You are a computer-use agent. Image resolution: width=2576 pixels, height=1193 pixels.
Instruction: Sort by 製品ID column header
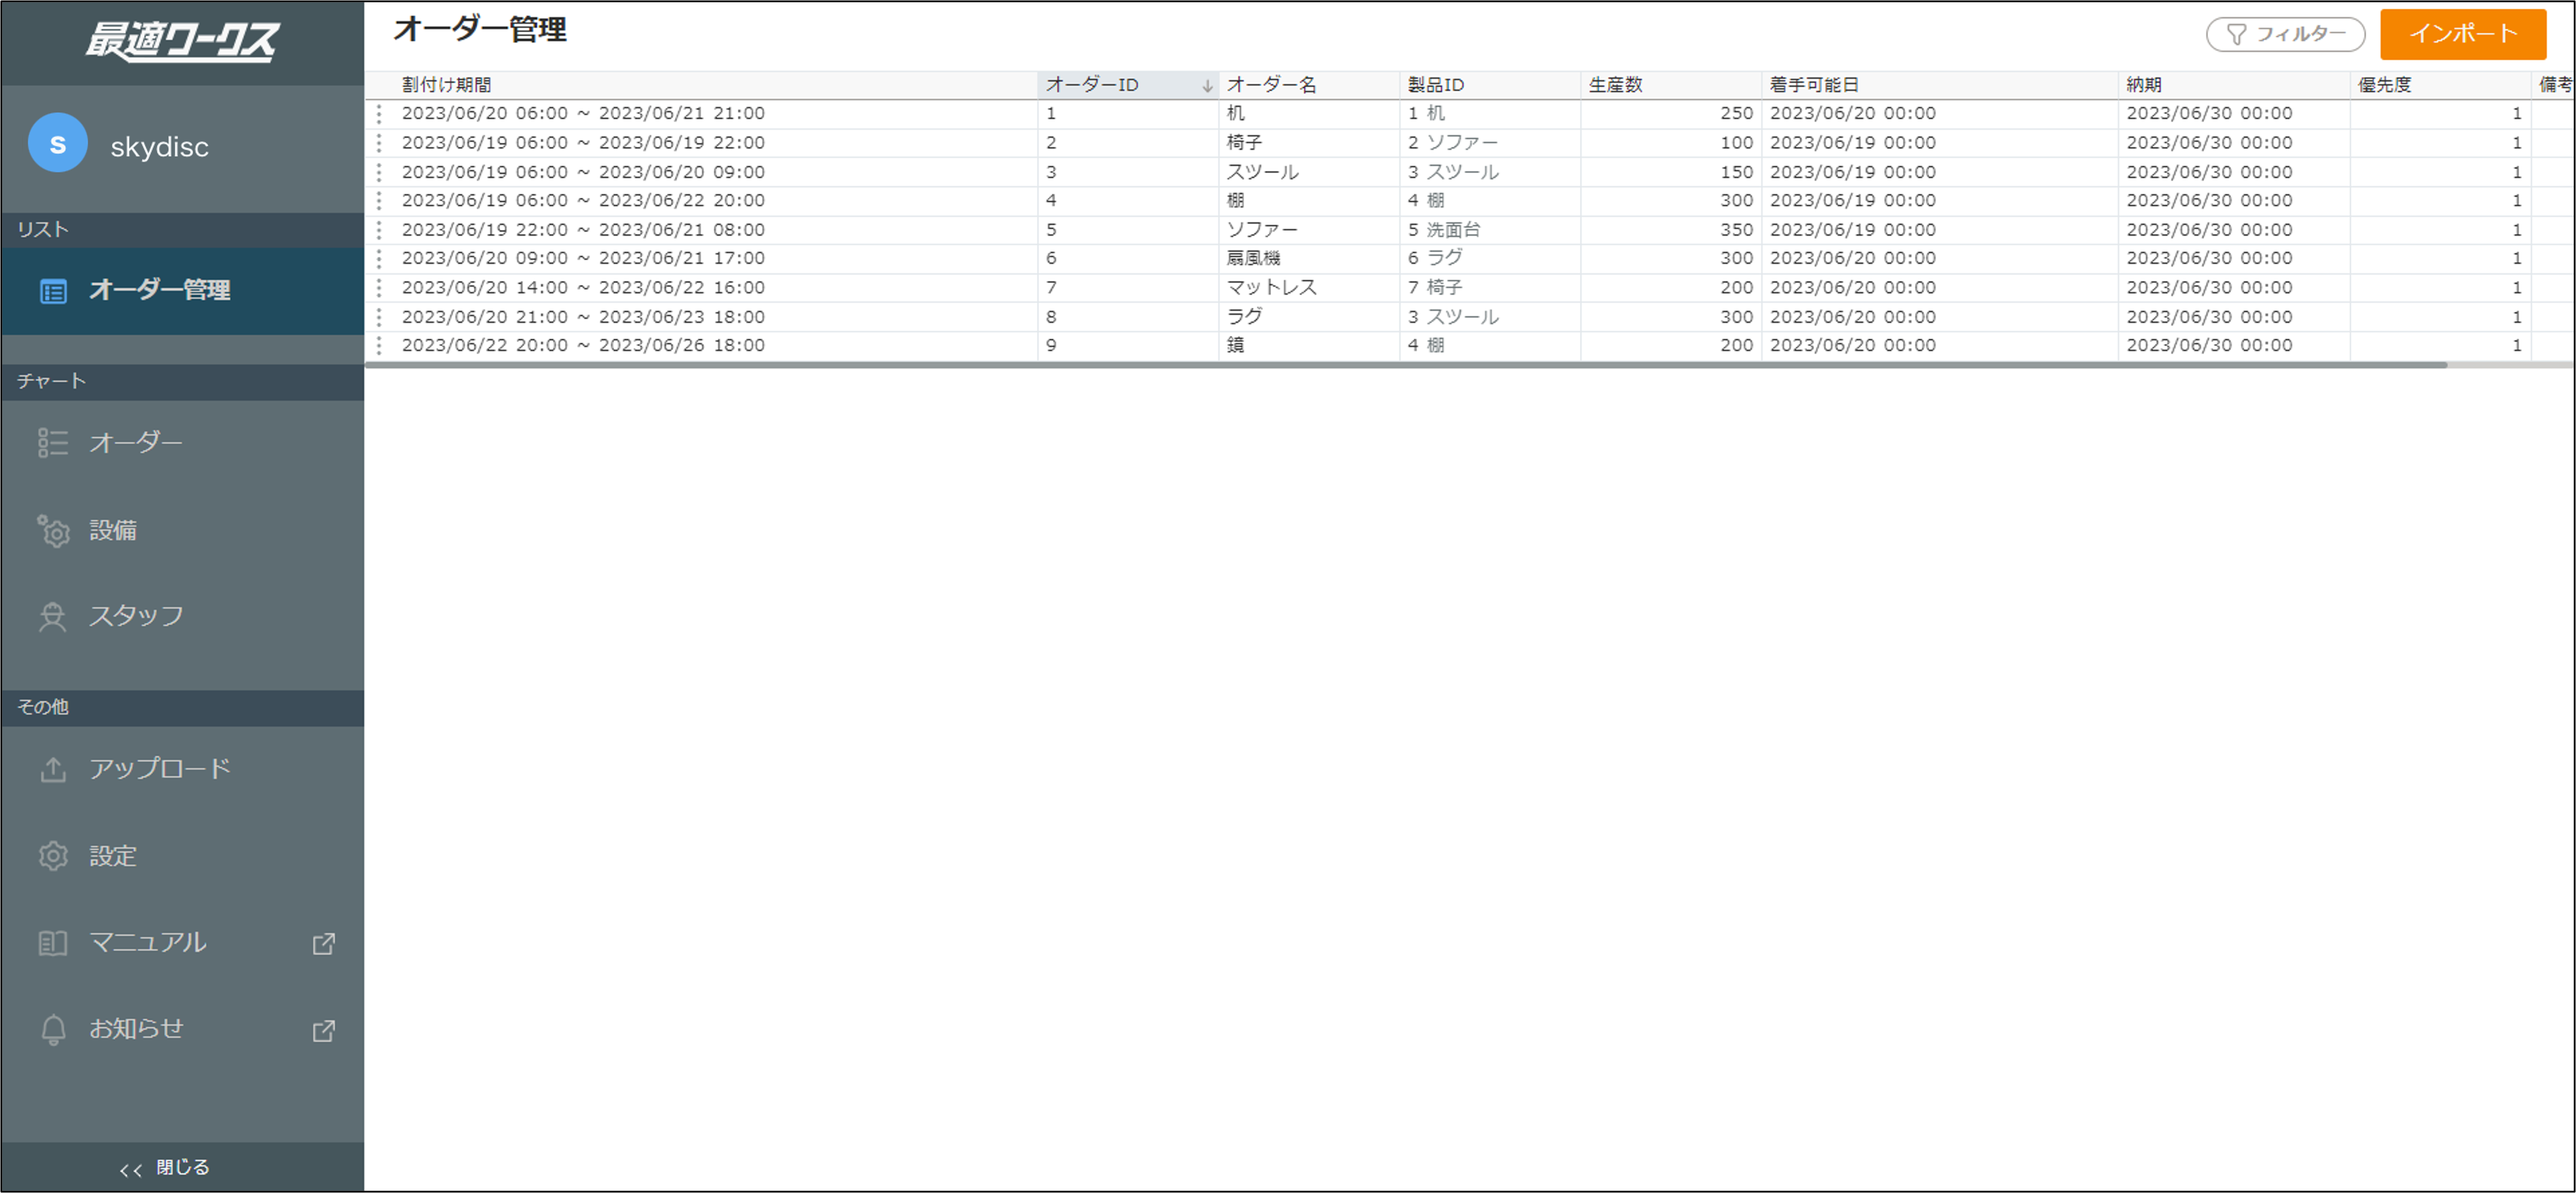point(1490,85)
